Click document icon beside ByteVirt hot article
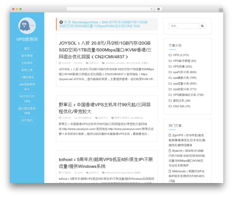Viewport: 233px width, 197px height. tap(170, 151)
